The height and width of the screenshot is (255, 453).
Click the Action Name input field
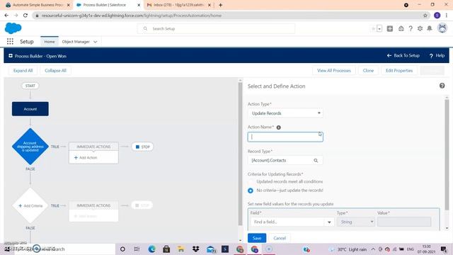click(x=285, y=137)
